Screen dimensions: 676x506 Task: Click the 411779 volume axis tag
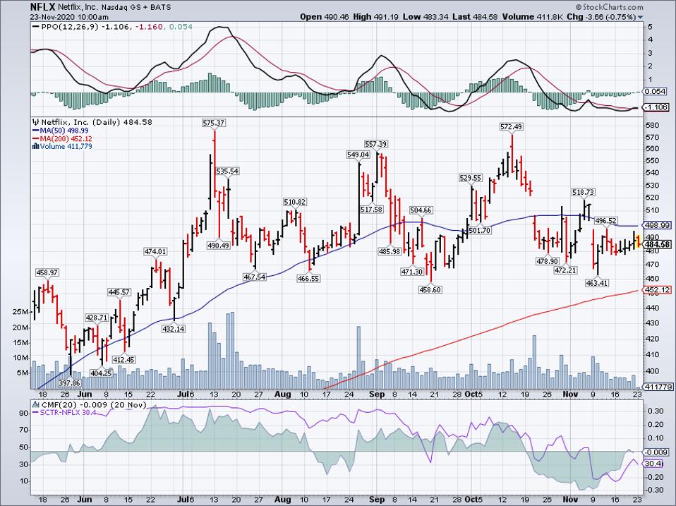tap(658, 387)
